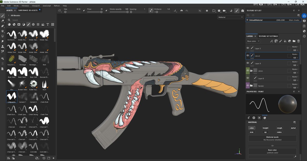Hide the skiss2 layer with eye icon
Viewport: 307px width, 161px height.
248,55
